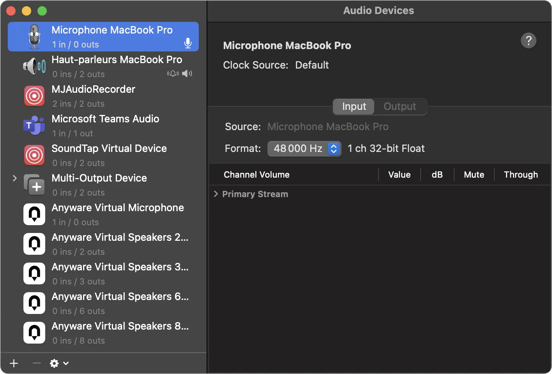This screenshot has width=552, height=374.
Task: Click '0 ins / 8 outs' channel count
Action: [x=78, y=341]
